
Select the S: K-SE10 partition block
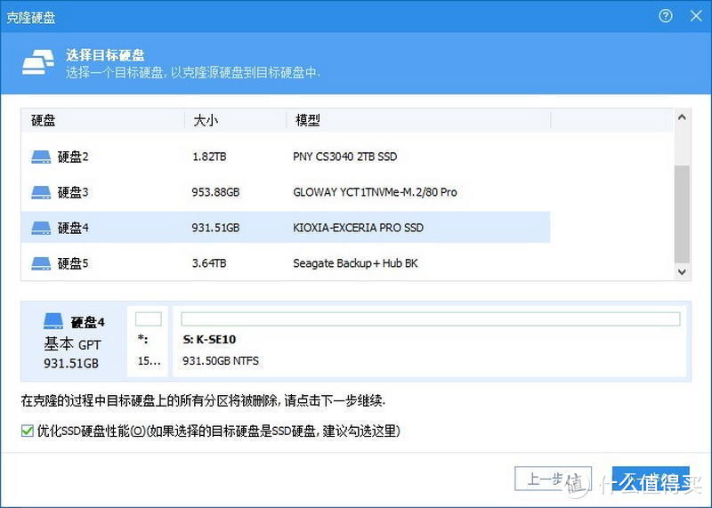tap(430, 341)
